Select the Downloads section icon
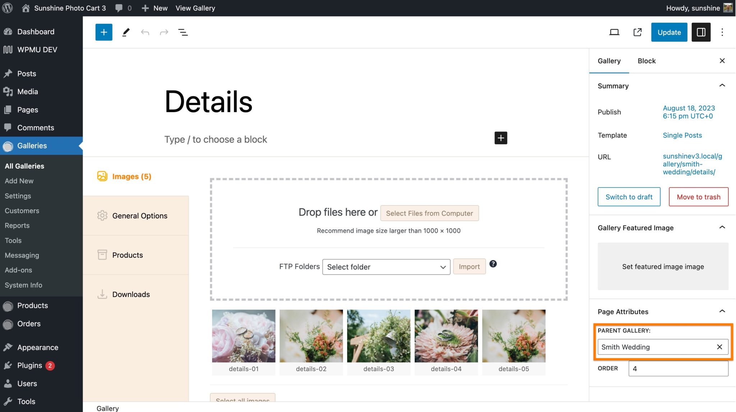This screenshot has width=736, height=412. tap(102, 294)
